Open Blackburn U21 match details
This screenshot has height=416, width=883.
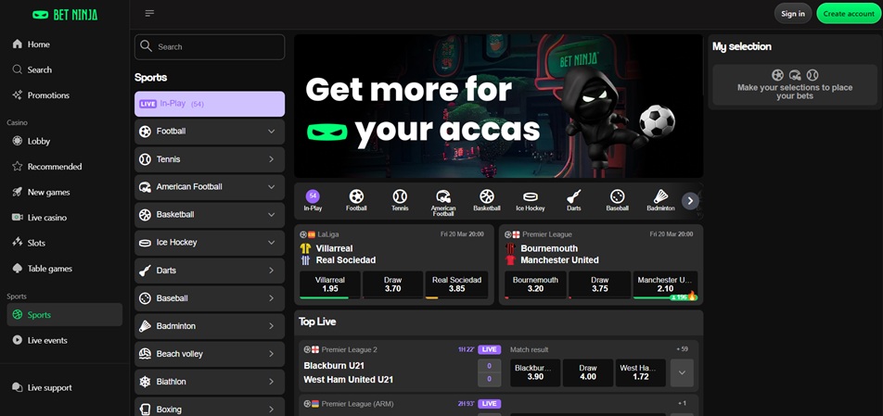pyautogui.click(x=349, y=372)
